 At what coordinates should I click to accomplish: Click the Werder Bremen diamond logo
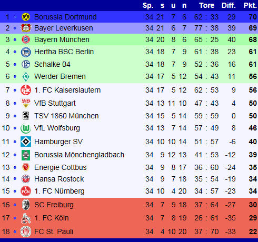(x=26, y=77)
